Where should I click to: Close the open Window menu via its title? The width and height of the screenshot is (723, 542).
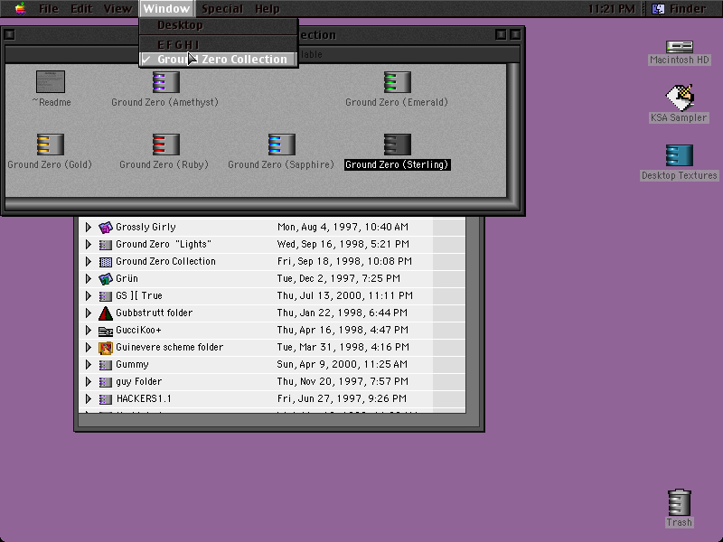(166, 9)
